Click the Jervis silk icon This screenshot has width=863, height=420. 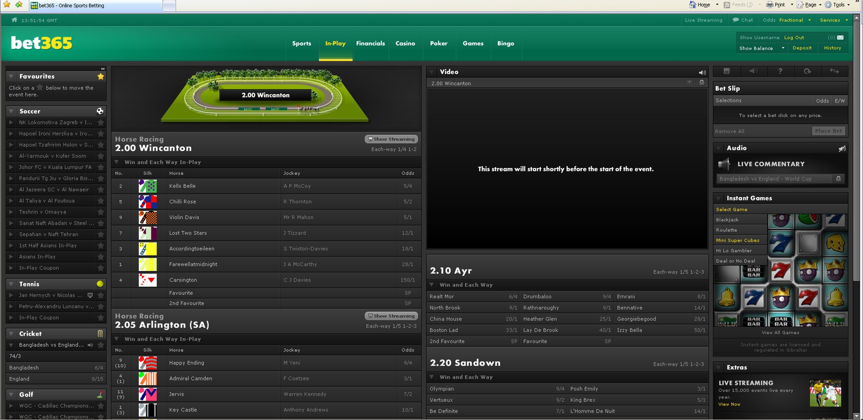pyautogui.click(x=148, y=394)
